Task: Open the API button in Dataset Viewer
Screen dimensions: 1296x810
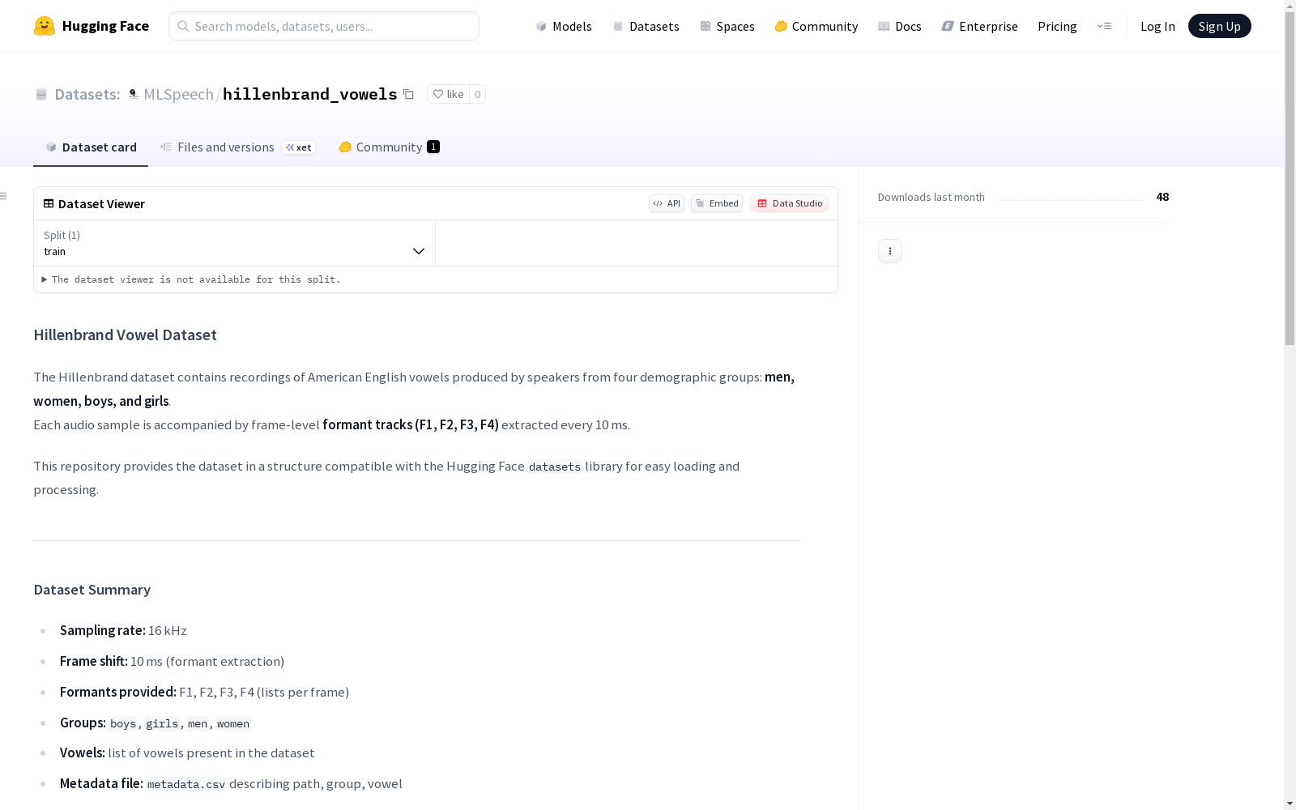Action: 667,203
